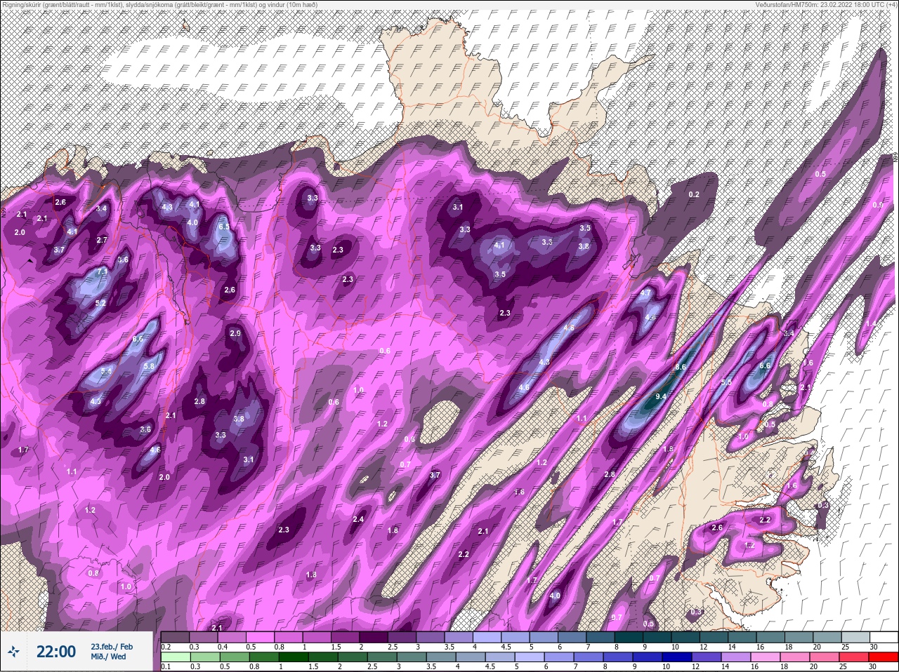Click the 22:00 forecast time display
This screenshot has width=899, height=672.
point(55,652)
